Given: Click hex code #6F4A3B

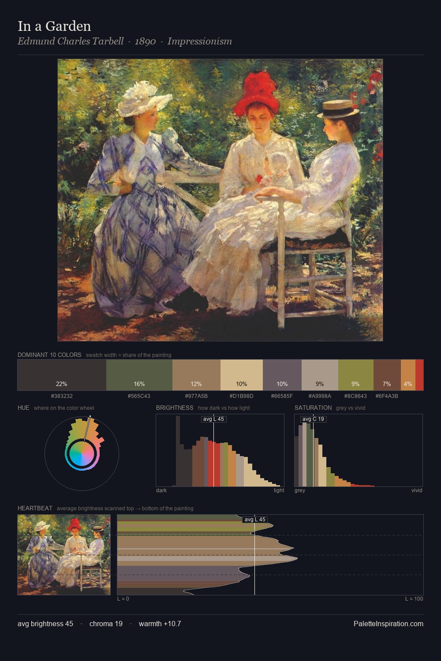Looking at the screenshot, I should tap(387, 396).
